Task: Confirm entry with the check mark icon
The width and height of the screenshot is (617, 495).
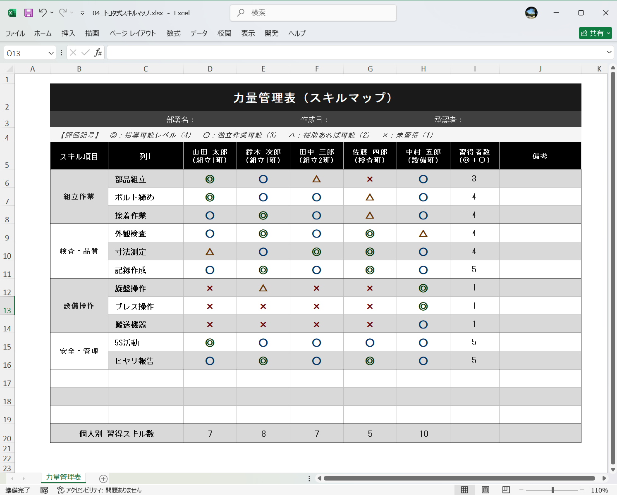Action: (85, 52)
